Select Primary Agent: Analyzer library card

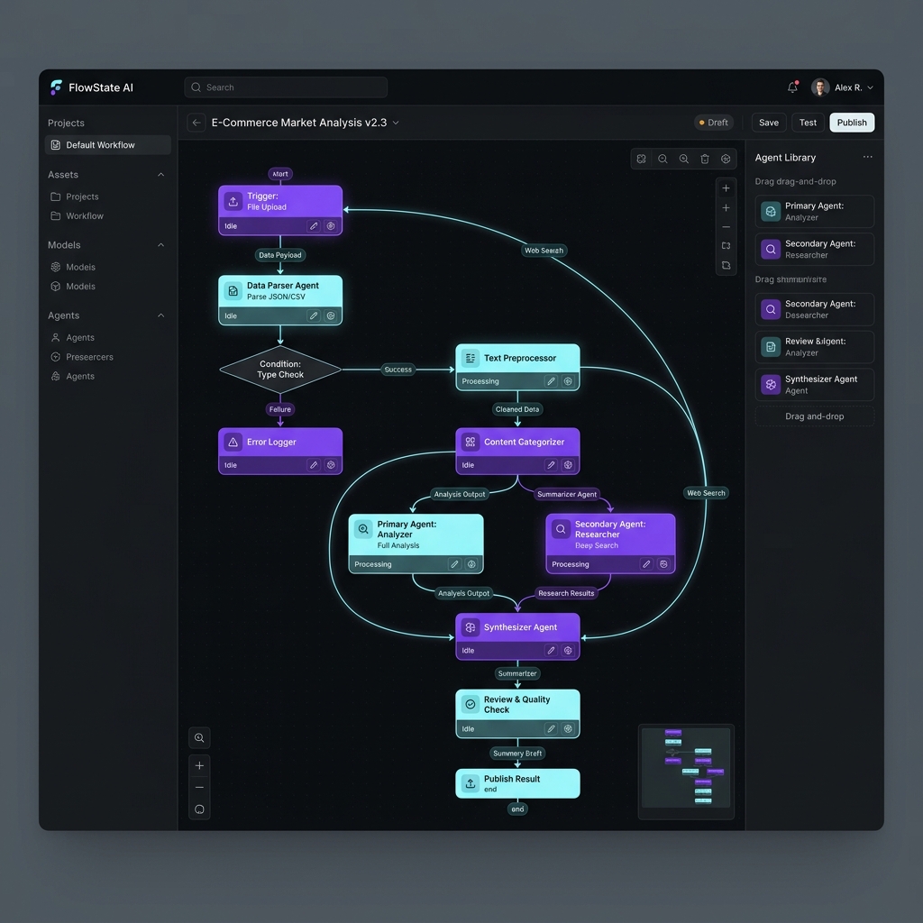[815, 211]
